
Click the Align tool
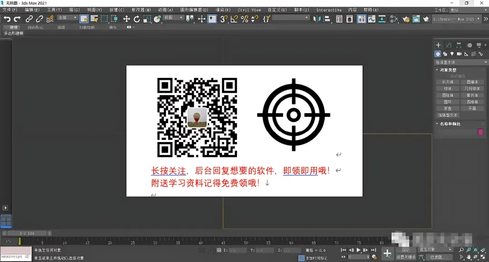click(327, 19)
